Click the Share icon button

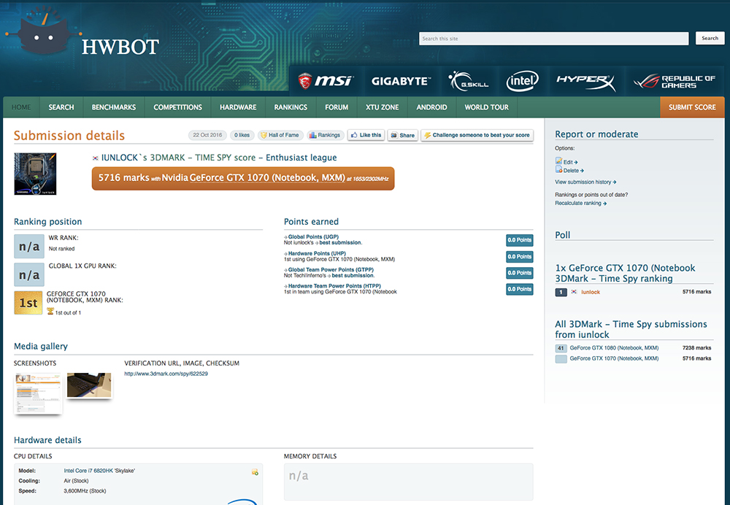[x=403, y=135]
